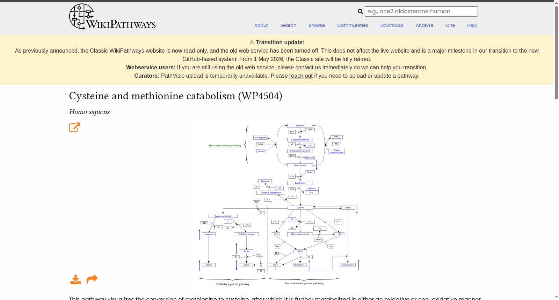Image resolution: width=559 pixels, height=300 pixels.
Task: Select the GS enzyme node
Action: click(x=256, y=187)
